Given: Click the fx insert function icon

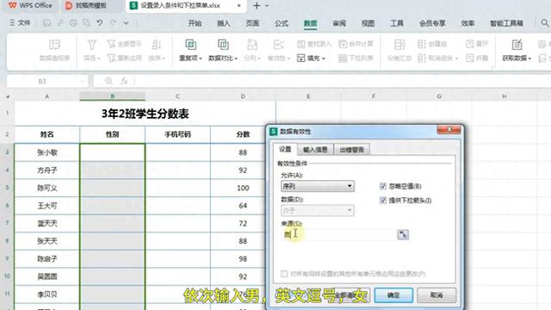Looking at the screenshot, I should click(124, 81).
